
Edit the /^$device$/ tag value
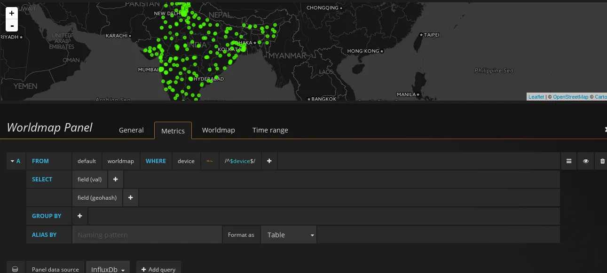pos(240,161)
